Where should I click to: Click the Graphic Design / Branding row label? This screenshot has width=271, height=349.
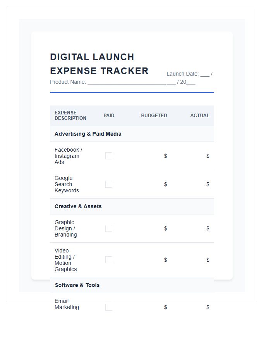coord(66,228)
